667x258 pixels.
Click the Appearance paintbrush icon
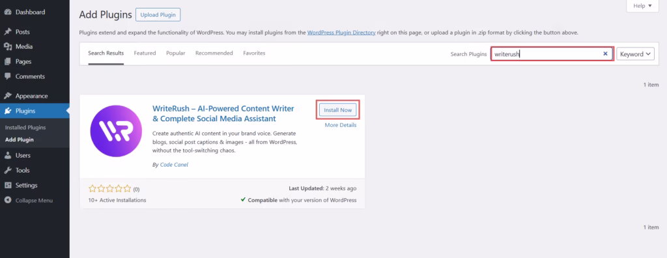[8, 96]
